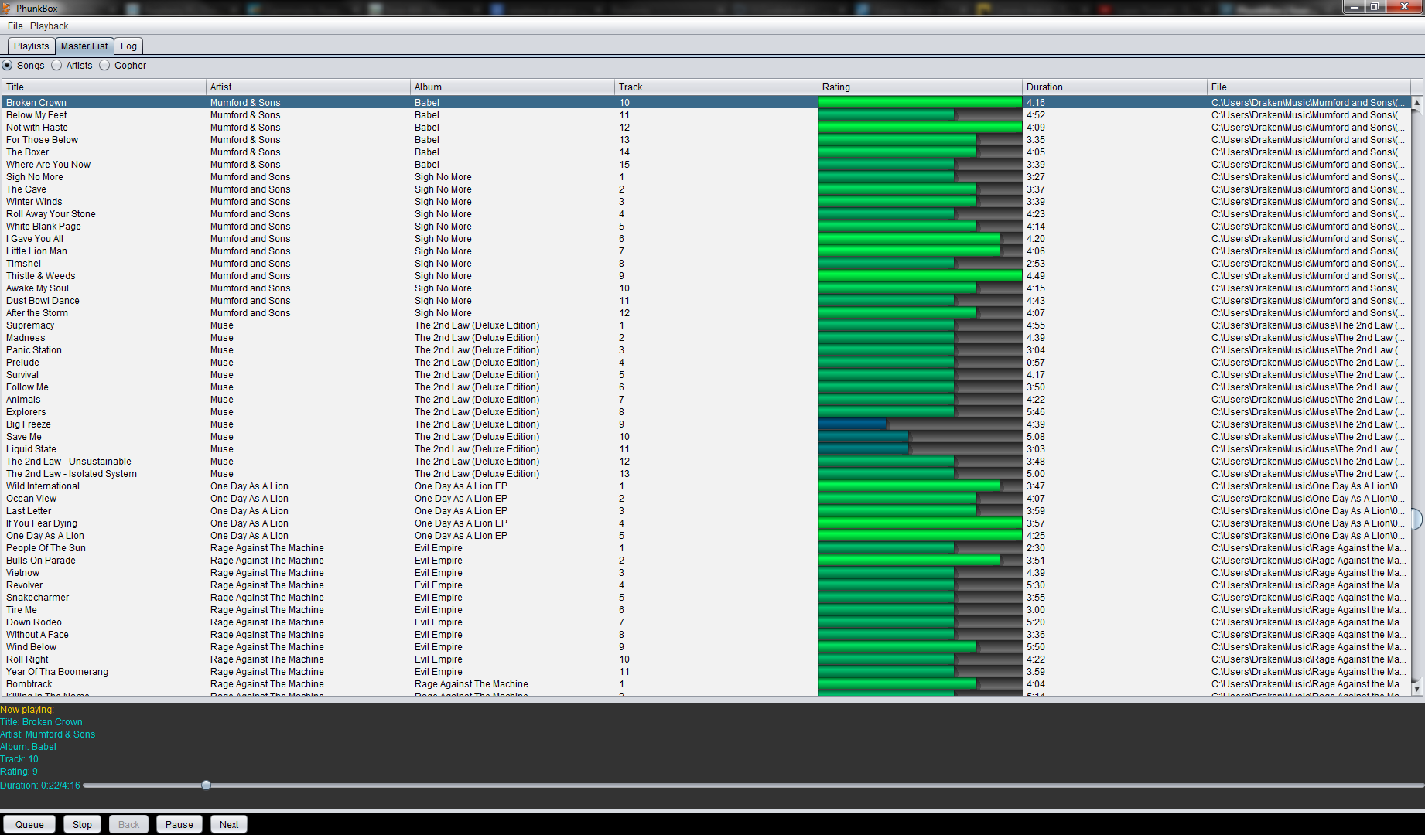
Task: Select the song "People Of The Sun"
Action: pos(46,548)
